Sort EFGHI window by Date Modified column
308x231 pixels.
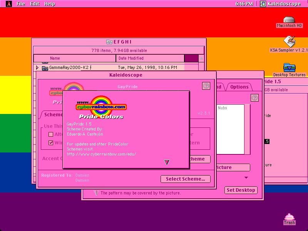click(x=150, y=59)
